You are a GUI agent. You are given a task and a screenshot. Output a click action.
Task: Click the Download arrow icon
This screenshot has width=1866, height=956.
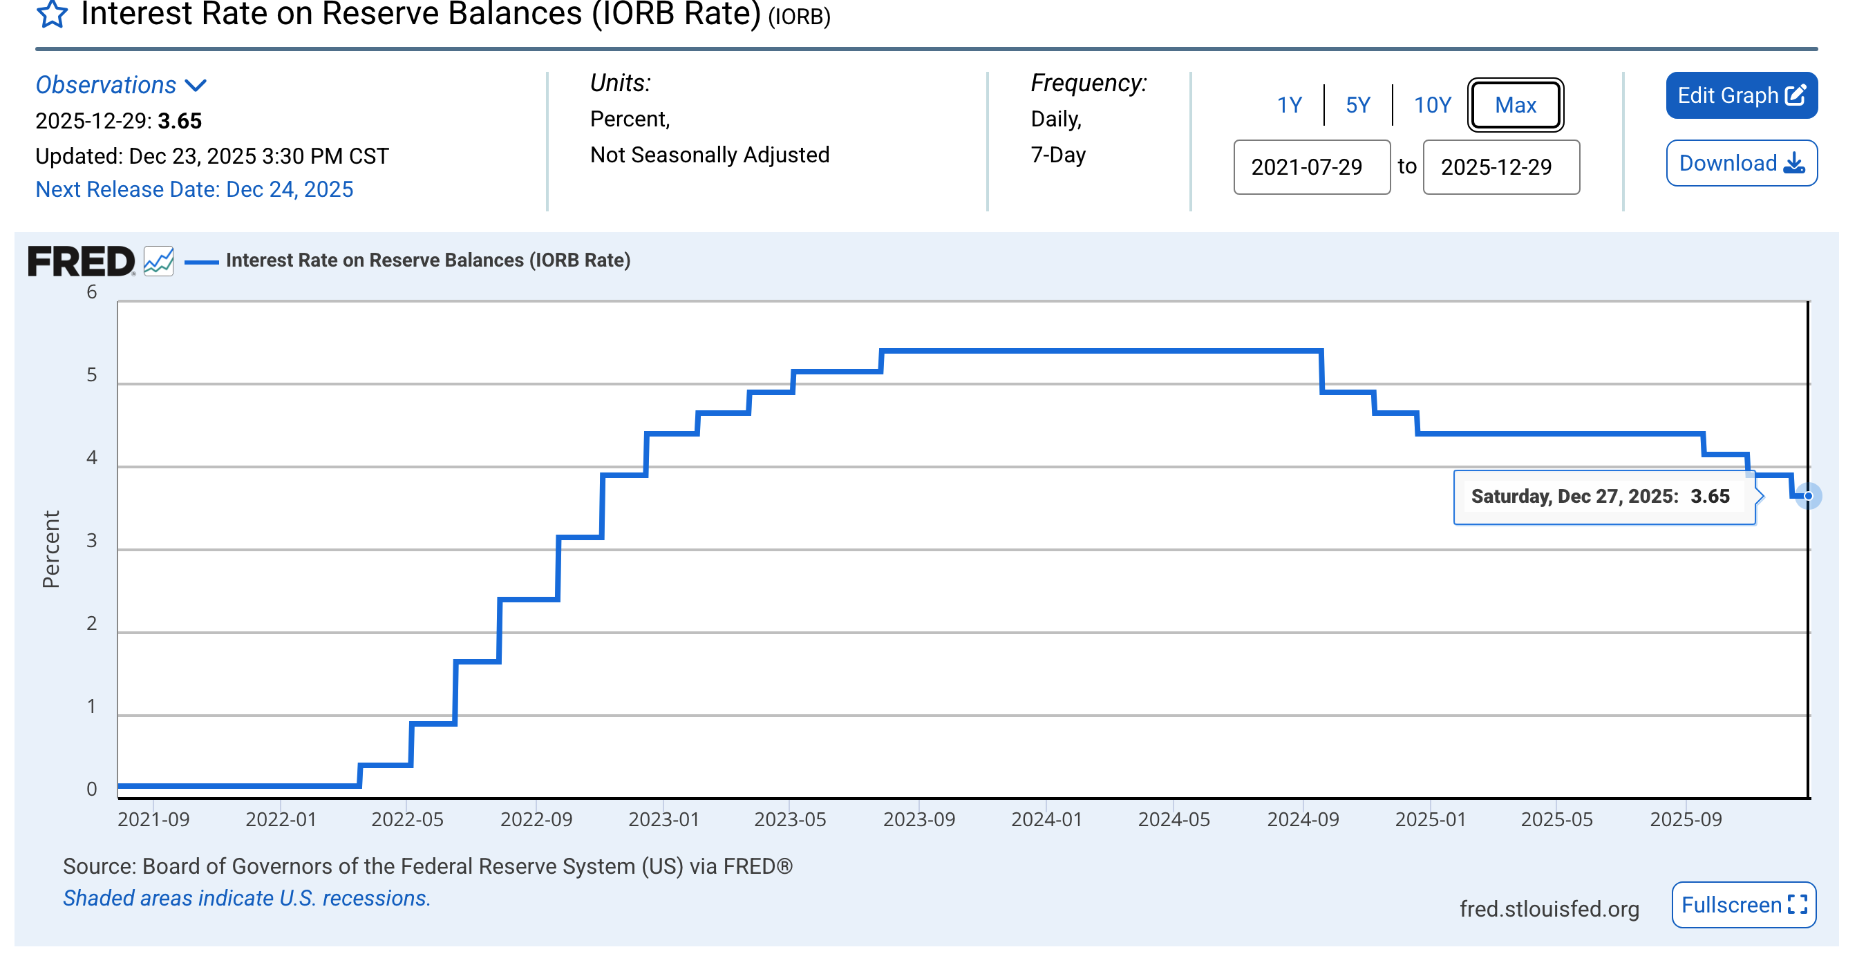tap(1793, 163)
